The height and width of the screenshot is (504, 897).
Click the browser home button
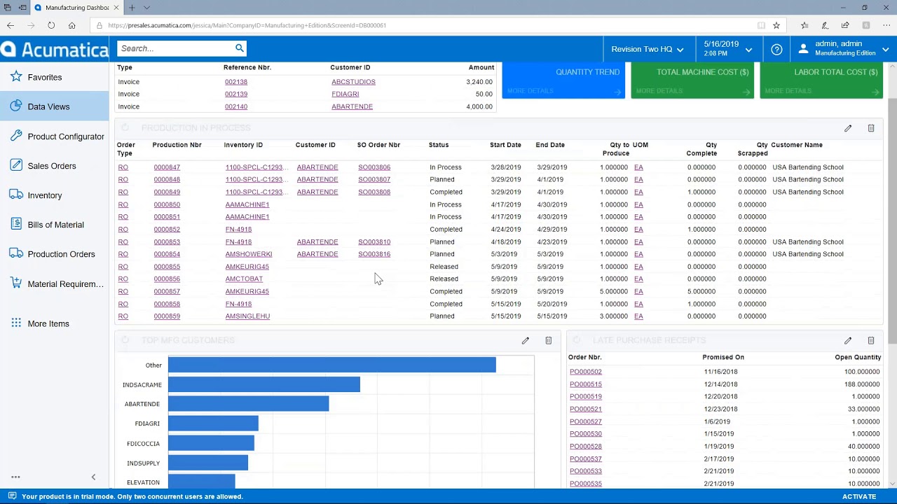coord(71,25)
